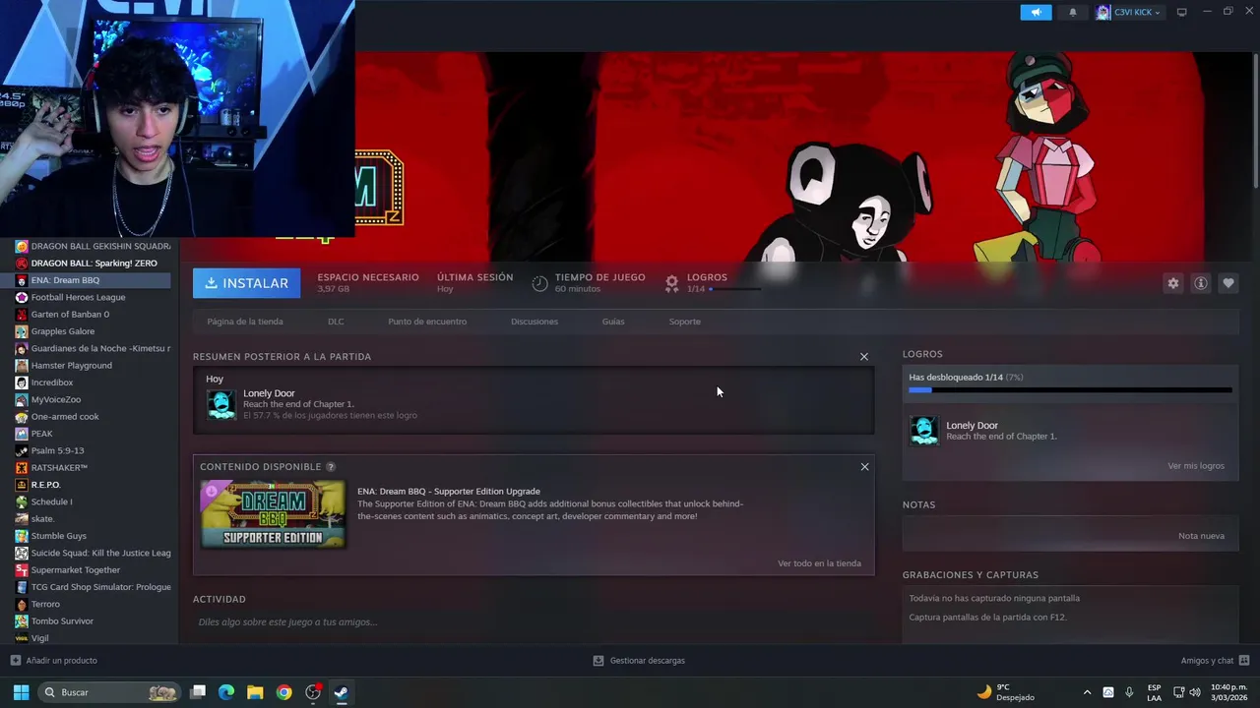Open the Soporte tab
The height and width of the screenshot is (708, 1260).
point(685,322)
